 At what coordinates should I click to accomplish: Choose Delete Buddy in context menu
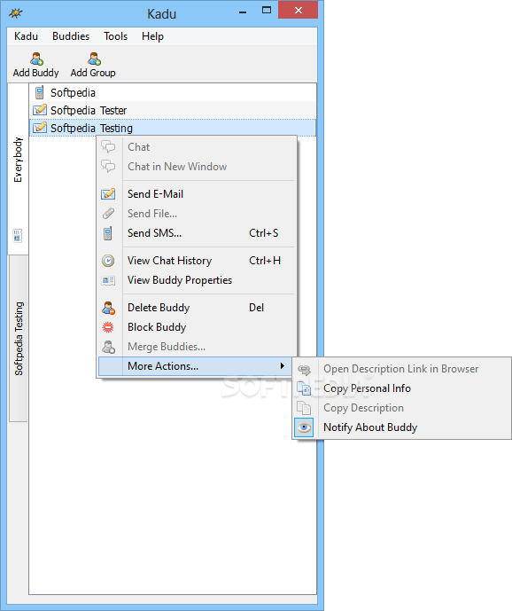point(197,308)
